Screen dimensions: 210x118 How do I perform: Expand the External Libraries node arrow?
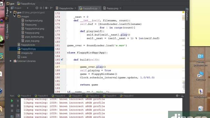pyautogui.click(x=11, y=61)
